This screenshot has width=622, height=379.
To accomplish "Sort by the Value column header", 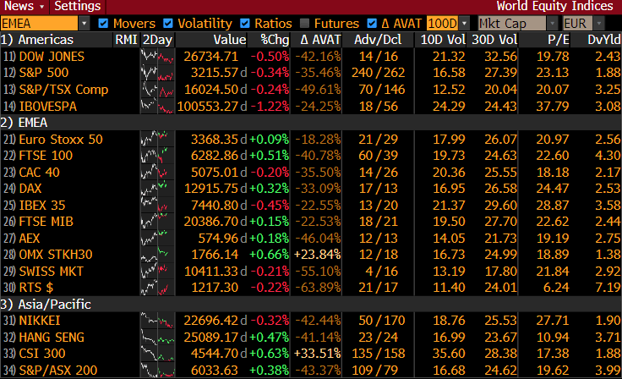I will tap(230, 40).
